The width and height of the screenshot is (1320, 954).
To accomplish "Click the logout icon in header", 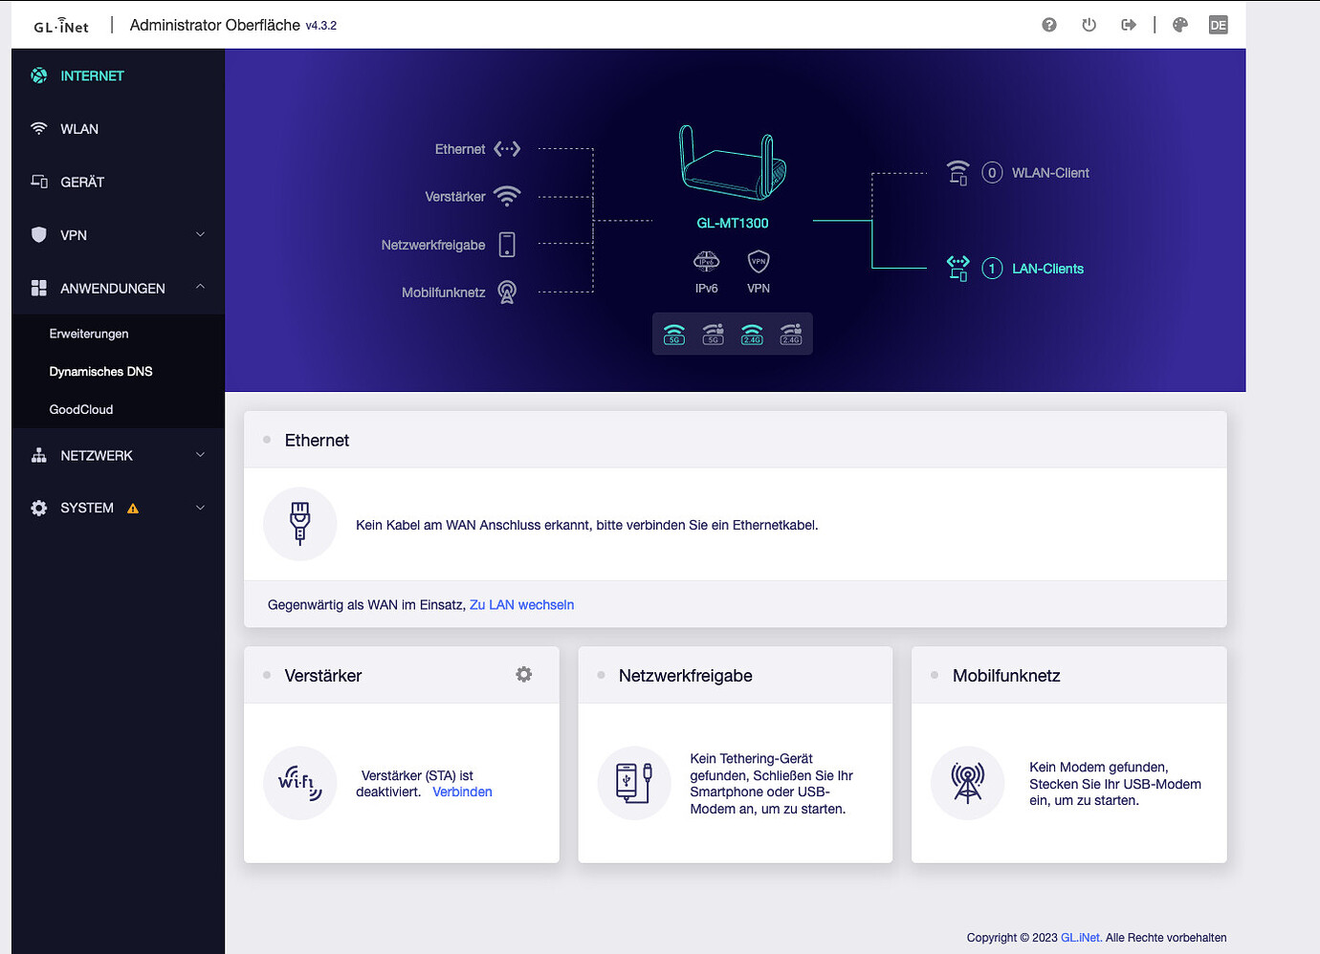I will [x=1129, y=25].
